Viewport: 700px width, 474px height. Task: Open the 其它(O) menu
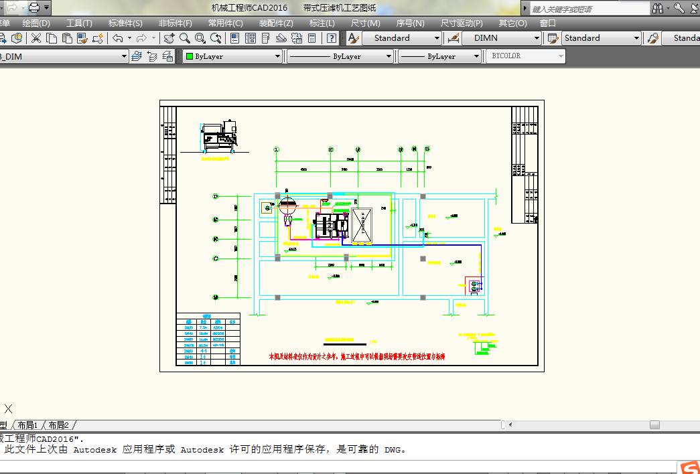(512, 23)
